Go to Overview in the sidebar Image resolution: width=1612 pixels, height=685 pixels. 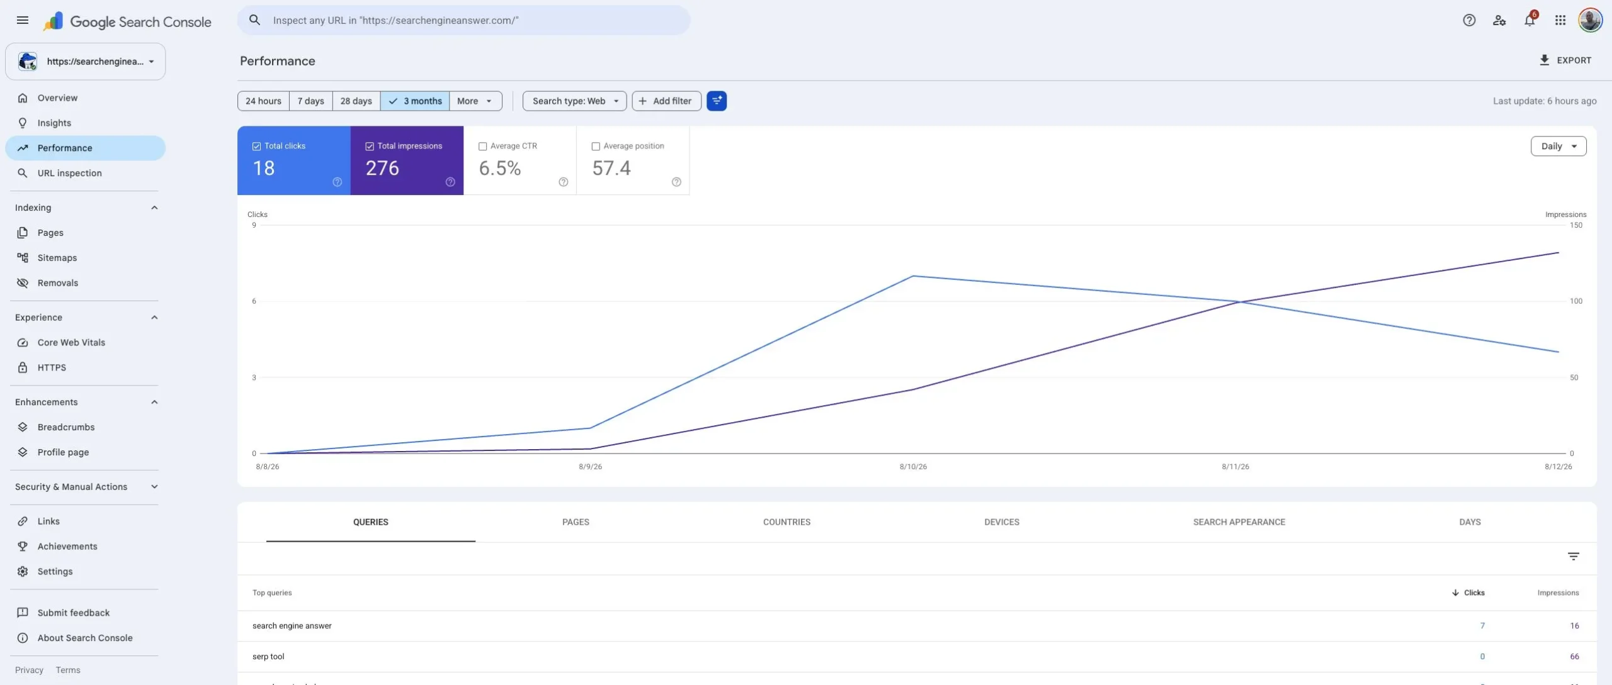tap(86, 98)
